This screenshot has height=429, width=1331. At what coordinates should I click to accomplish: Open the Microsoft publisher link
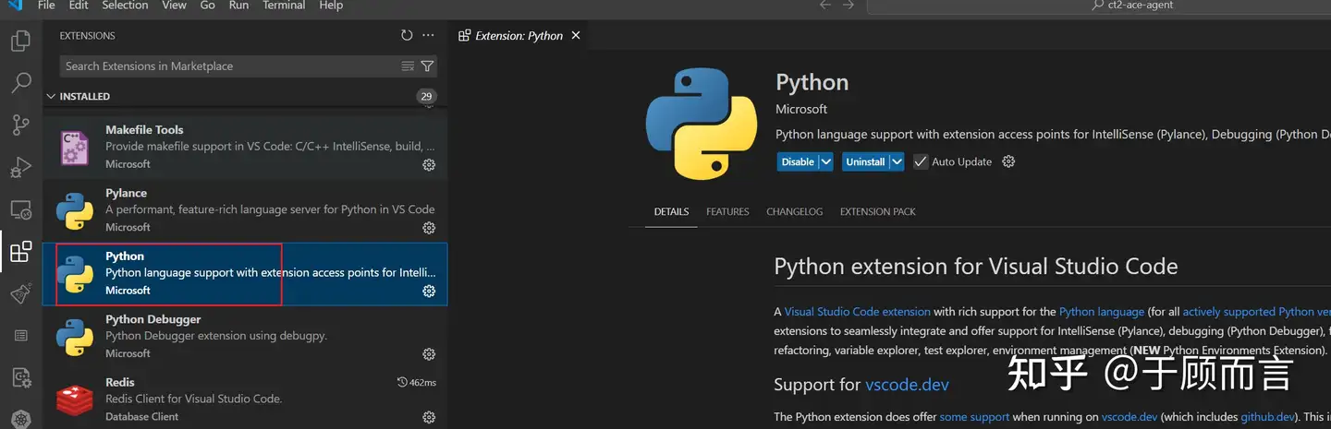click(x=801, y=110)
